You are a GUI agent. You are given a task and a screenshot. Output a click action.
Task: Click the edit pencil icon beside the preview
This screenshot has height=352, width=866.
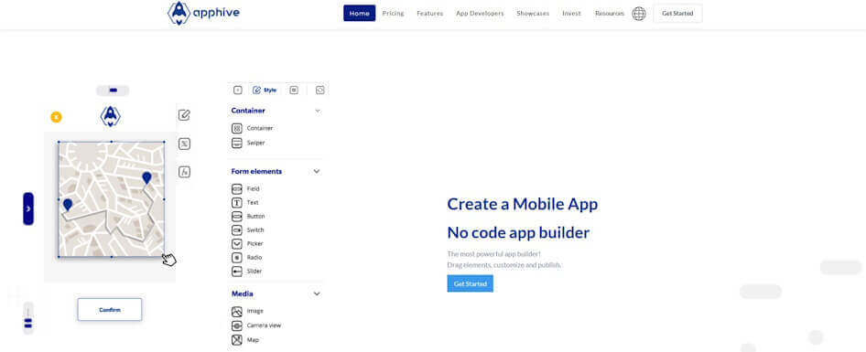tap(185, 115)
